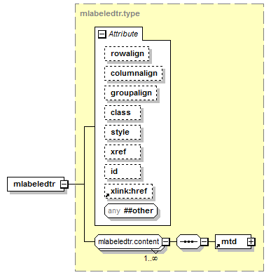Select the class attribute box
This screenshot has width=271, height=275.
point(123,113)
